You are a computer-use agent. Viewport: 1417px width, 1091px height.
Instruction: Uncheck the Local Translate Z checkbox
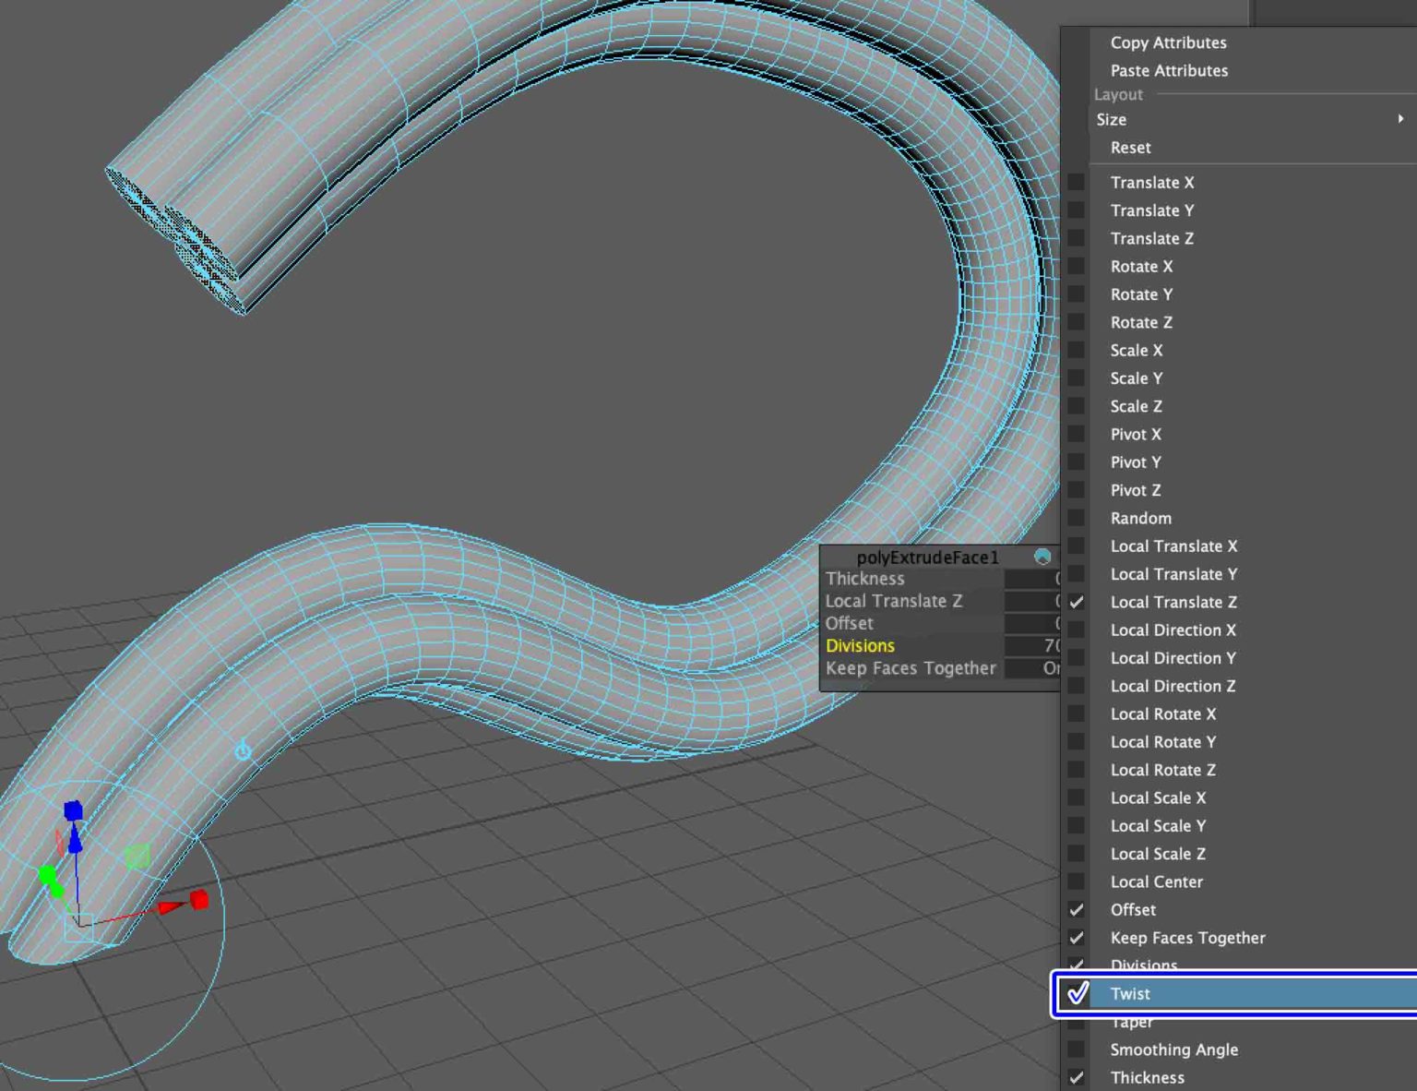coord(1076,602)
